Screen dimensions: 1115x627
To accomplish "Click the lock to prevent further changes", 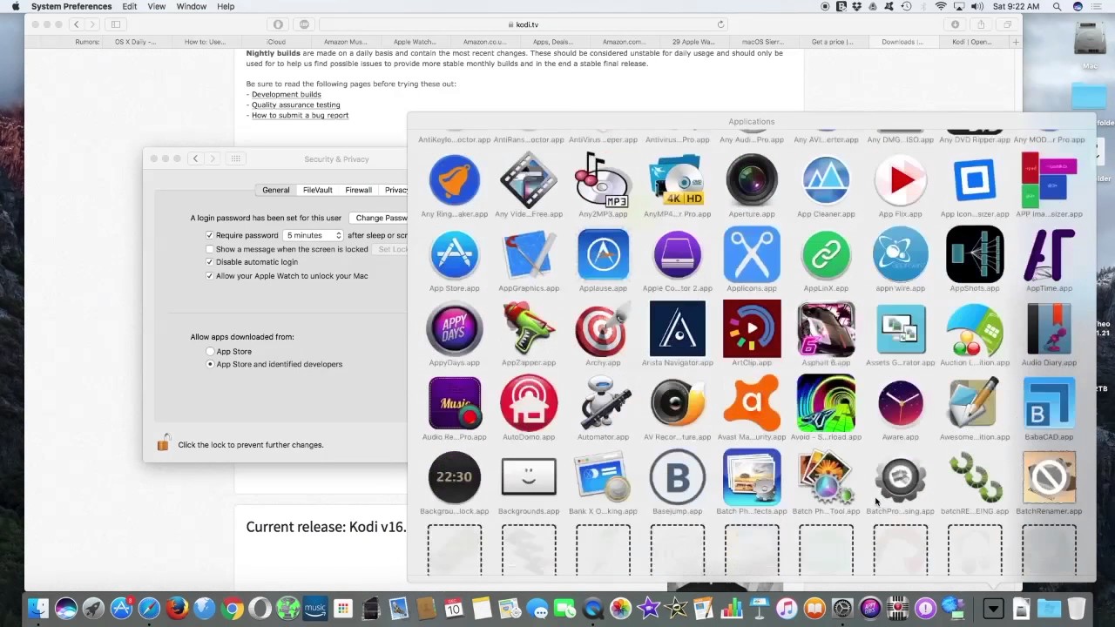I will [x=163, y=443].
